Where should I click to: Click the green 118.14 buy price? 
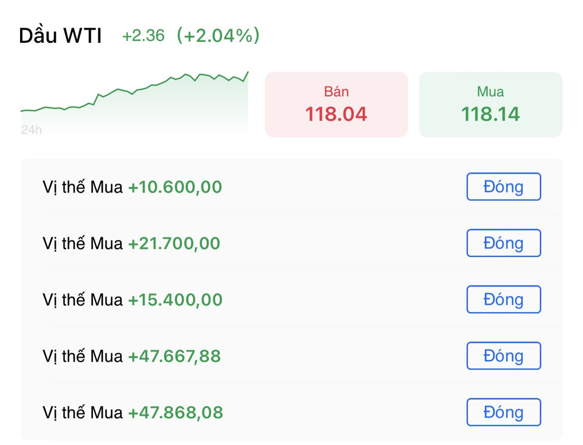tap(491, 114)
